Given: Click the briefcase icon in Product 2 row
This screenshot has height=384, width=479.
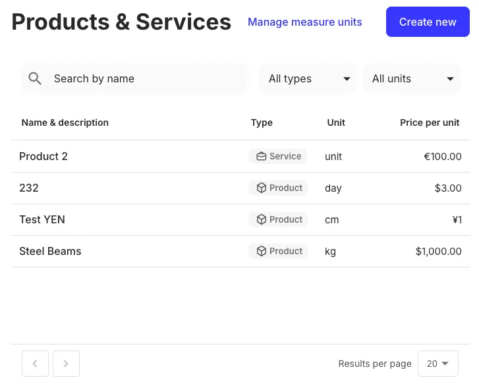Looking at the screenshot, I should point(261,156).
